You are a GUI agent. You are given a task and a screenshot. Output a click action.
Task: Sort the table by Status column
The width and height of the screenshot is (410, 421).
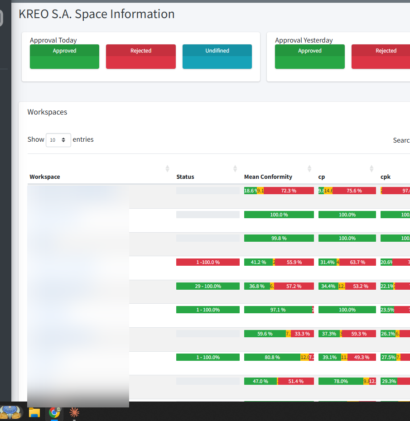[235, 168]
